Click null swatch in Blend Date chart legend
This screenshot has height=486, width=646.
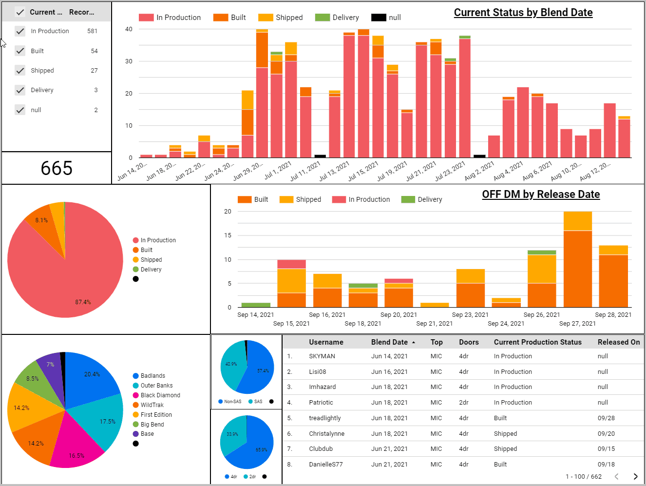tap(379, 18)
